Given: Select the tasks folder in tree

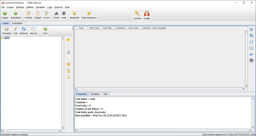Looking at the screenshot, I should [x=7, y=38].
